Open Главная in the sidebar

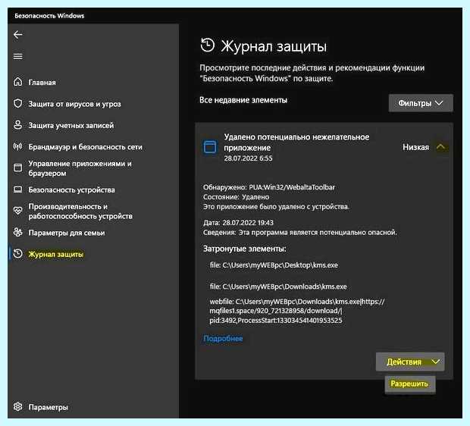coord(42,82)
